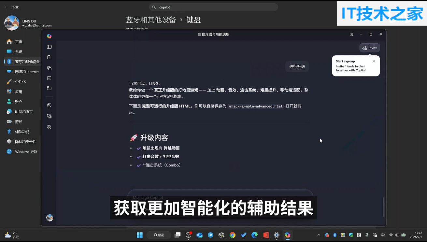This screenshot has height=242, width=427.
Task: Open Google Chrome from the taskbar
Action: point(232,235)
